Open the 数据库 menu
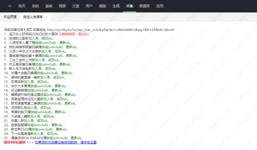Image resolution: width=257 pixels, height=150 pixels. coord(144,6)
